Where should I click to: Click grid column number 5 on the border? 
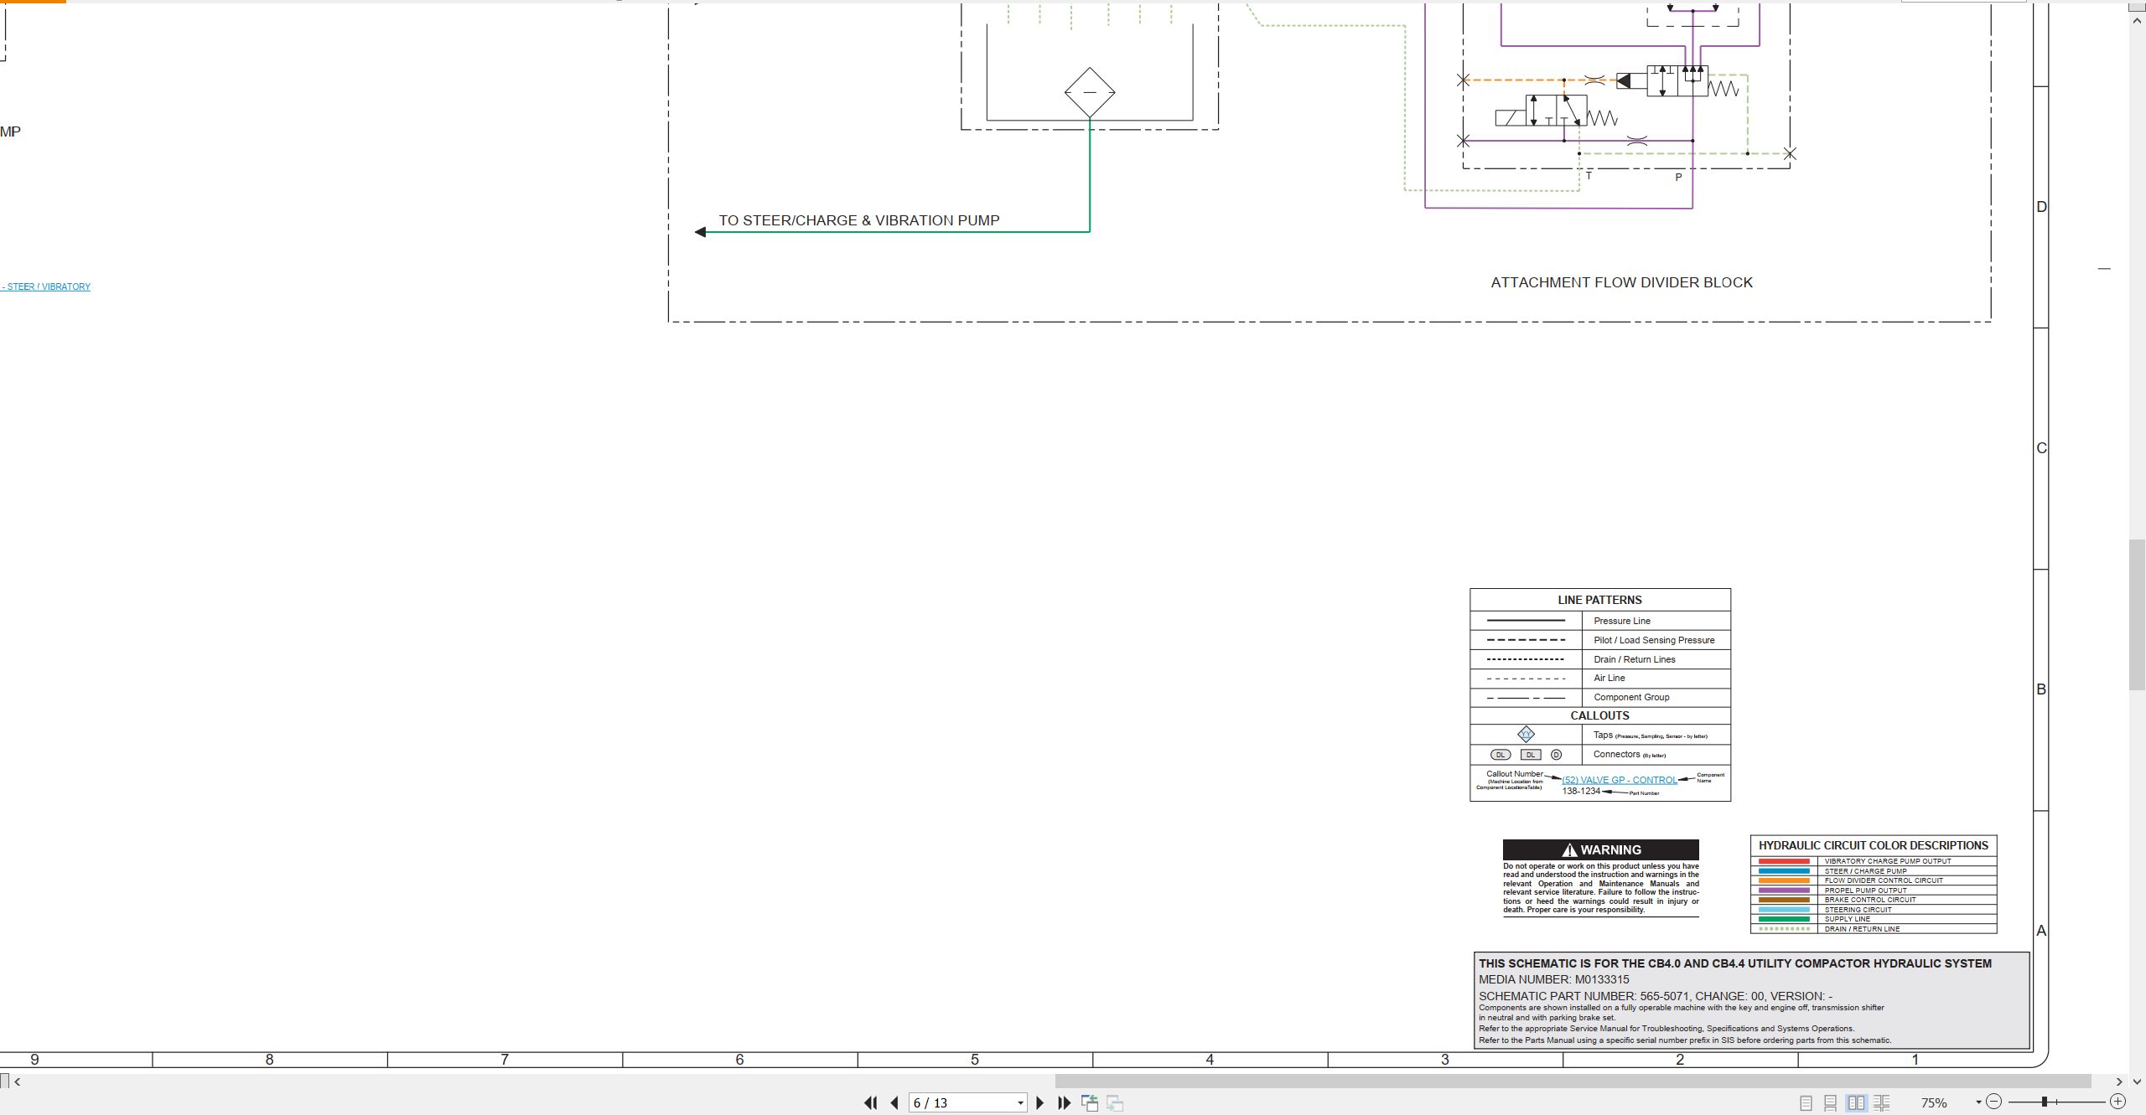click(x=975, y=1060)
